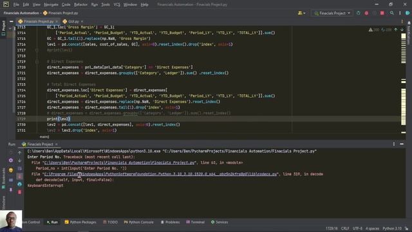412x232 pixels.
Task: Click the CRLF line separator status item
Action: (x=345, y=229)
